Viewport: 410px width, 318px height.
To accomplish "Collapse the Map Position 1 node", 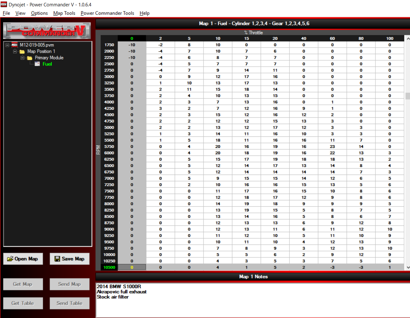I will click(x=15, y=51).
